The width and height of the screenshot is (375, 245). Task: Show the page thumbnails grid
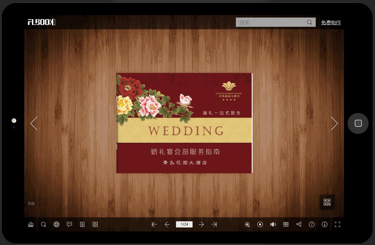[x=95, y=224]
